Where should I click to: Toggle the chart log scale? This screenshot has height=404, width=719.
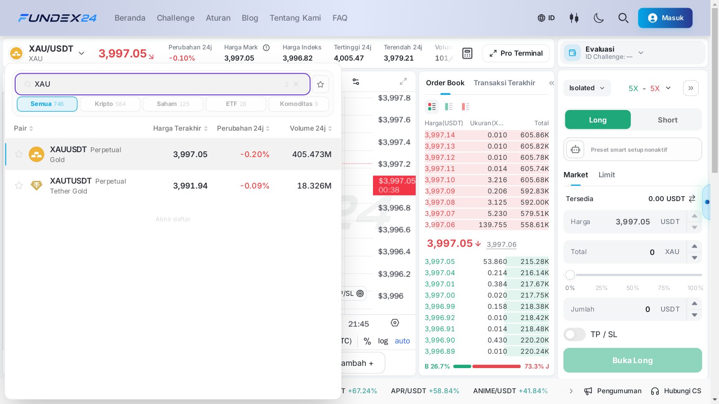click(383, 341)
